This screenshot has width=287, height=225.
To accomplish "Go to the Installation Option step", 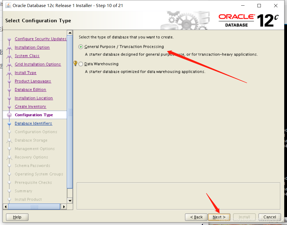I will click(32, 47).
